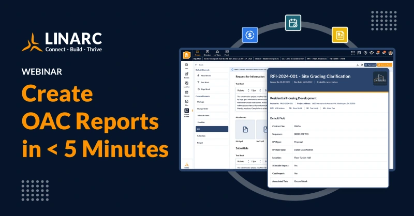The image size is (414, 216).
Task: Open the announcements megaphone icon
Action: point(384,53)
